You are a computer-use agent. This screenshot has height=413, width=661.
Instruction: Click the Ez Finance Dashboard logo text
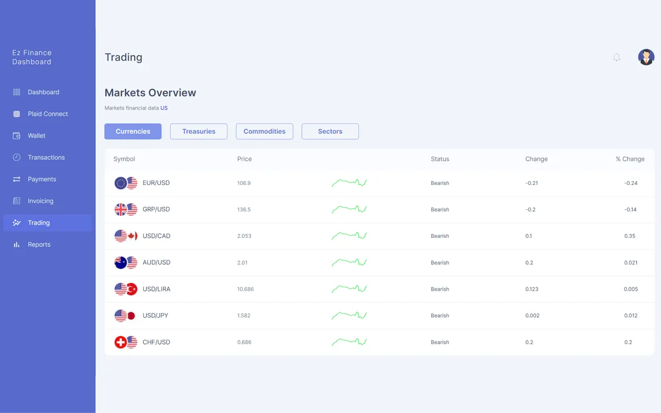32,57
